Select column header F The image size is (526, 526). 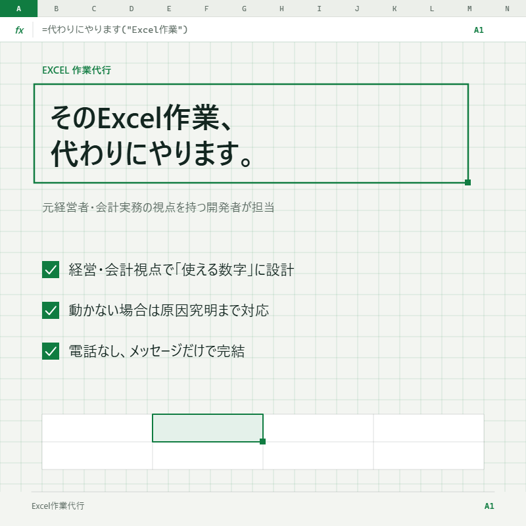pos(206,9)
